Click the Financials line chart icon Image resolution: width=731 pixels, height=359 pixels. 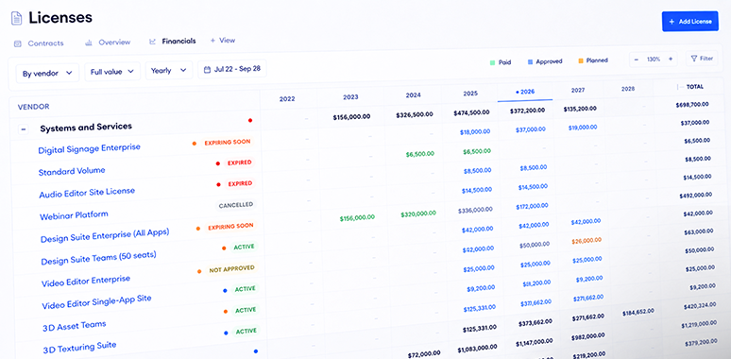tap(152, 42)
